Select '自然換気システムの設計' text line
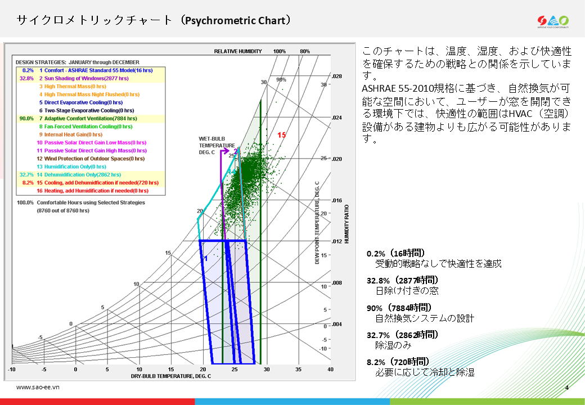 point(425,318)
